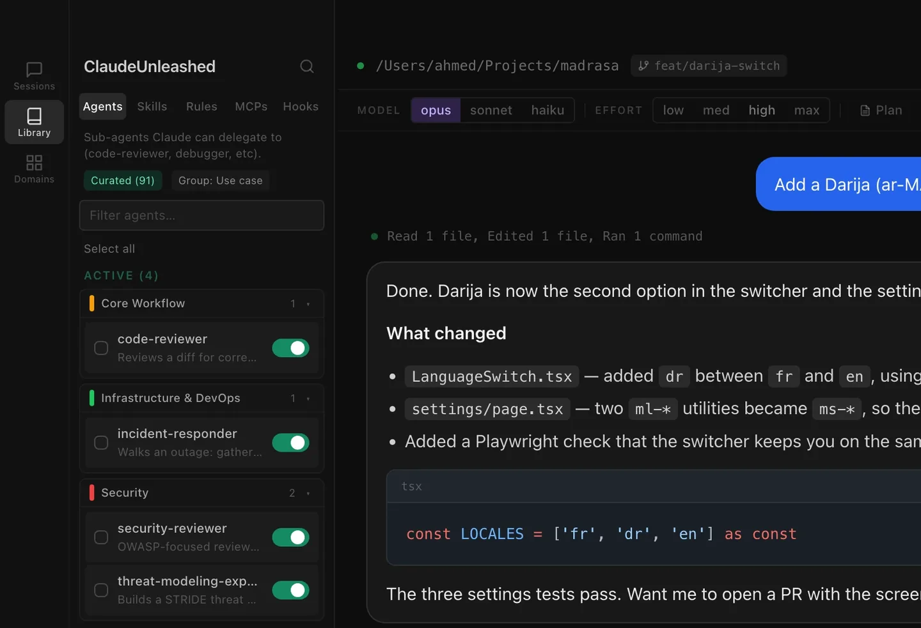Disable the code-reviewer agent toggle
The image size is (921, 628).
290,348
